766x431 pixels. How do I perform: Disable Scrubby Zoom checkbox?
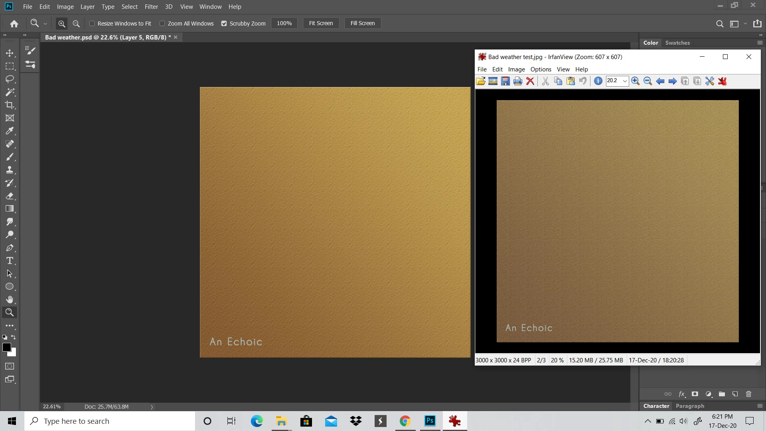(224, 24)
